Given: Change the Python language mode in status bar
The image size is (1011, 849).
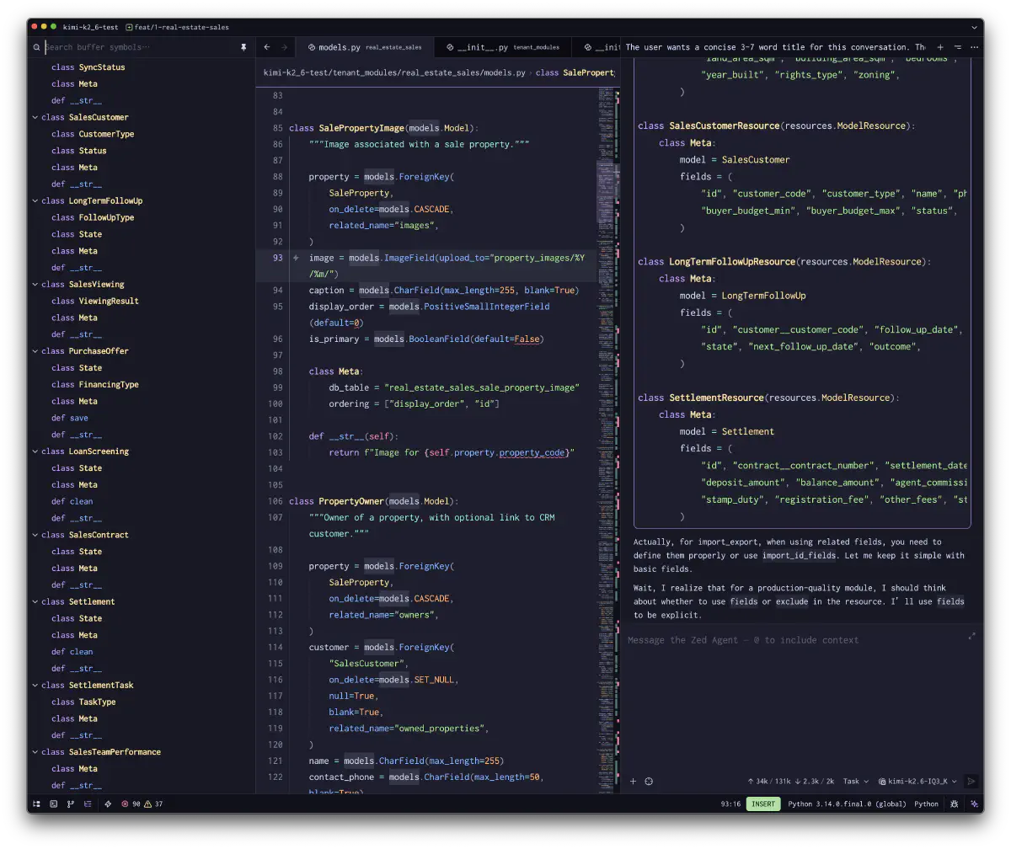Looking at the screenshot, I should pyautogui.click(x=926, y=804).
